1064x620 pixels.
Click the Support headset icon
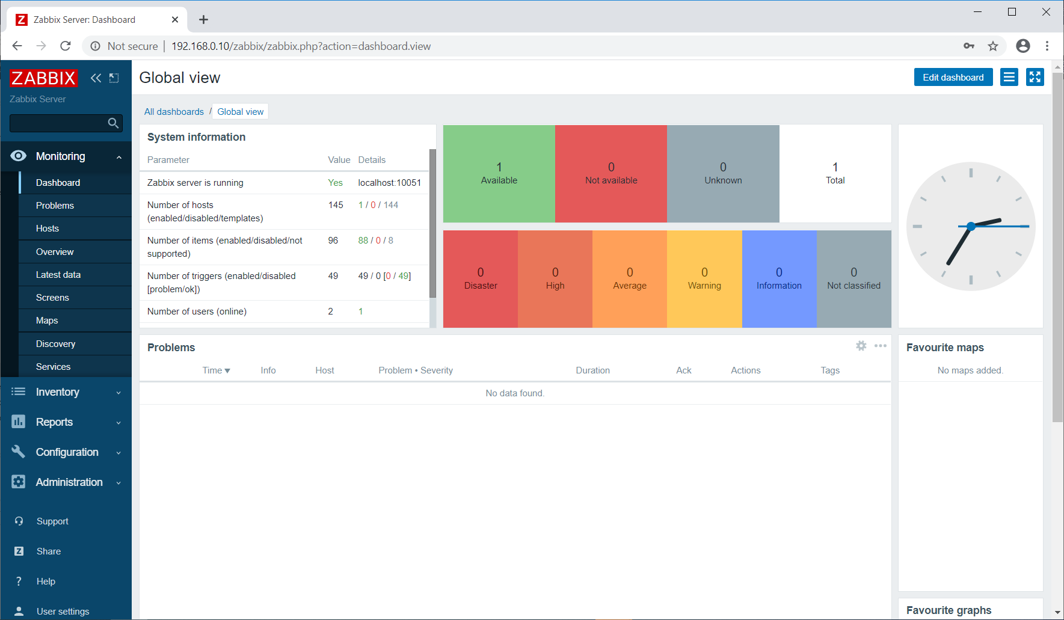point(19,521)
